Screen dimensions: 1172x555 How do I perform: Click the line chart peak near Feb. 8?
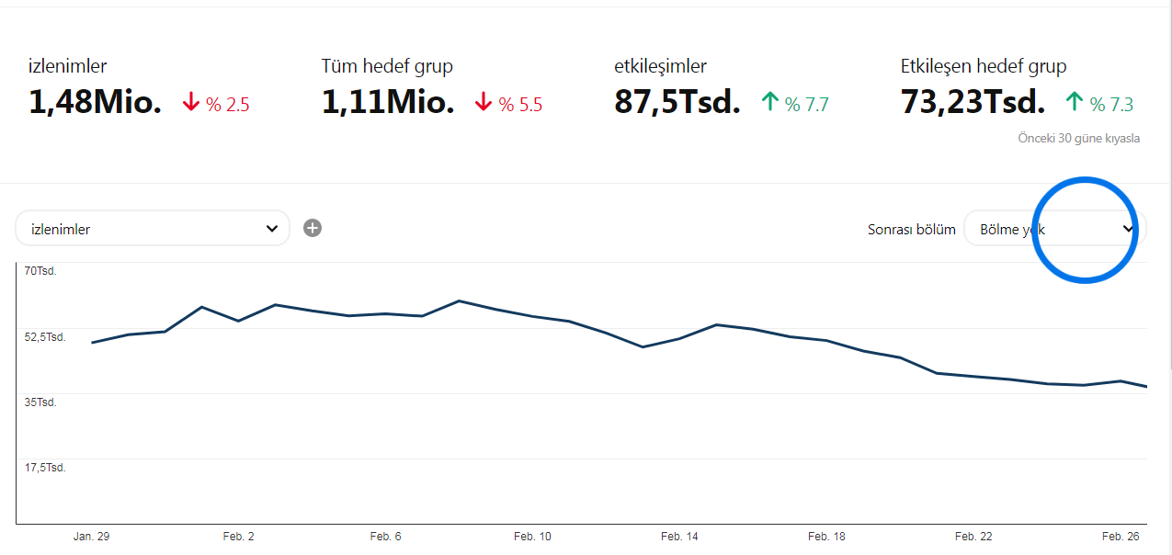coord(459,300)
